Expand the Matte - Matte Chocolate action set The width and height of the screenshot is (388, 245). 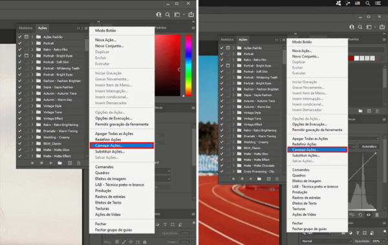coord(233,165)
